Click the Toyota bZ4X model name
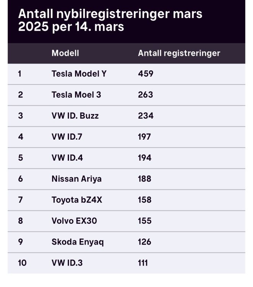Image resolution: width=253 pixels, height=287 pixels. 77,200
